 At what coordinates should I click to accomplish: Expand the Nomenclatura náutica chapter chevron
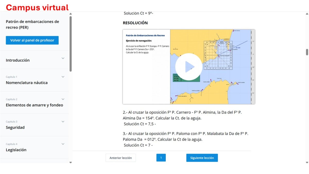click(63, 77)
